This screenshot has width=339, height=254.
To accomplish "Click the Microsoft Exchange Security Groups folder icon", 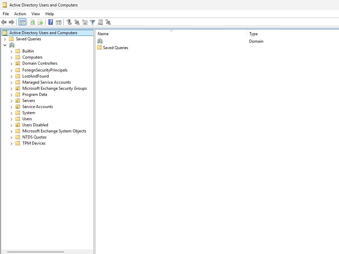I will tap(18, 88).
